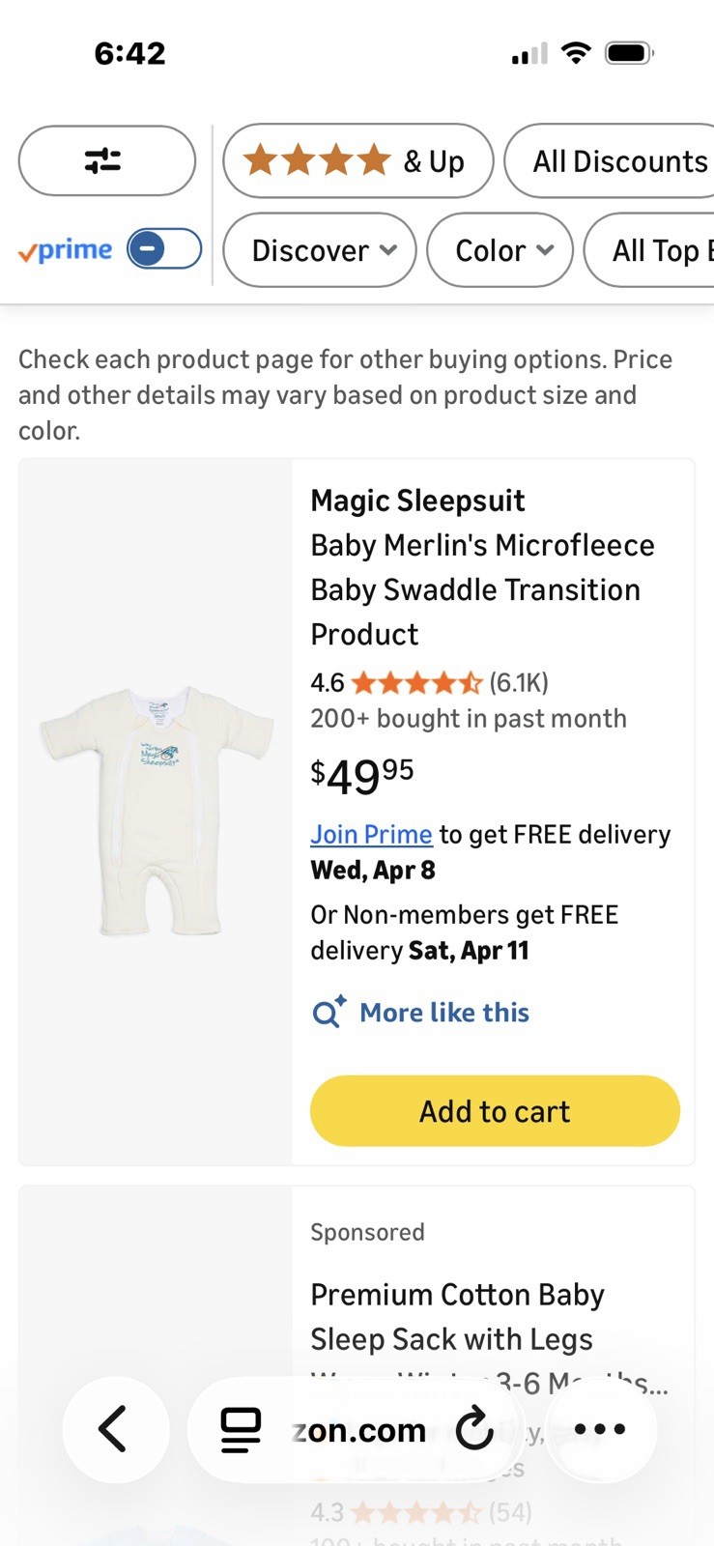714x1546 pixels.
Task: Add Magic Sleepsuit to cart
Action: pyautogui.click(x=495, y=1111)
